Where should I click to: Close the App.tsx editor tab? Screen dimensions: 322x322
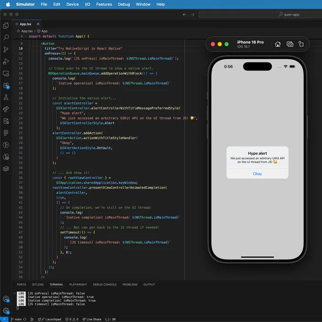click(38, 24)
